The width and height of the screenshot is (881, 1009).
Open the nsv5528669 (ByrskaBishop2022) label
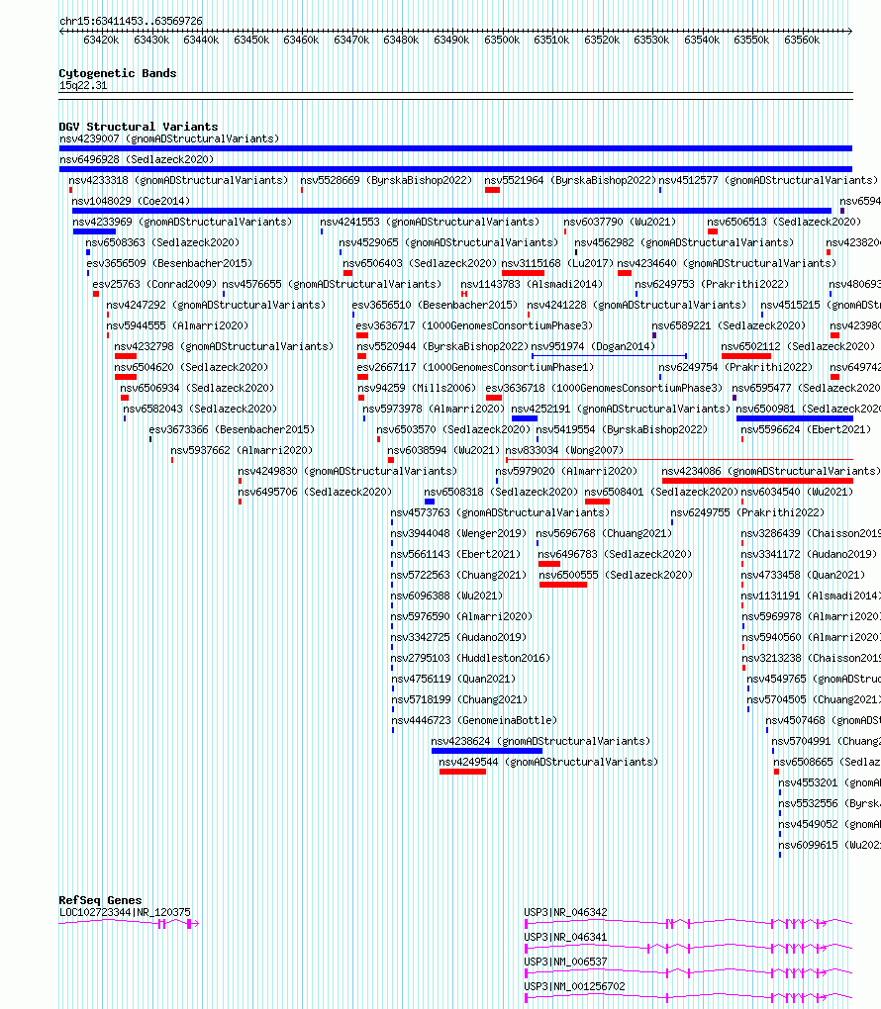click(x=386, y=180)
